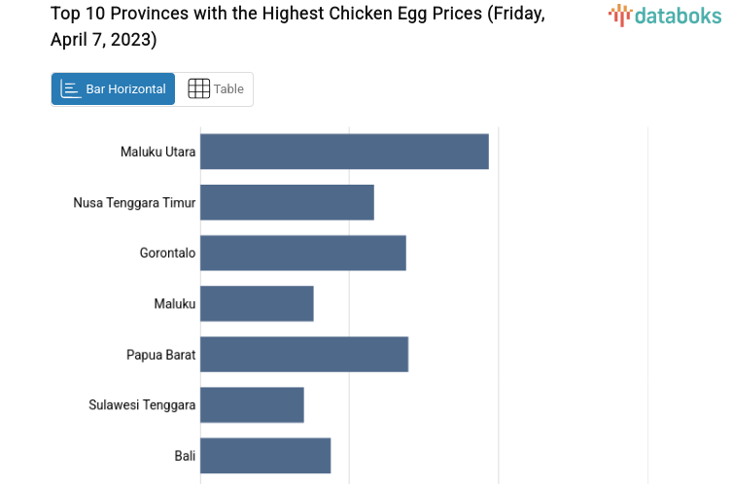Select the Gorontalo axis label
The image size is (732, 484).
[x=167, y=254]
